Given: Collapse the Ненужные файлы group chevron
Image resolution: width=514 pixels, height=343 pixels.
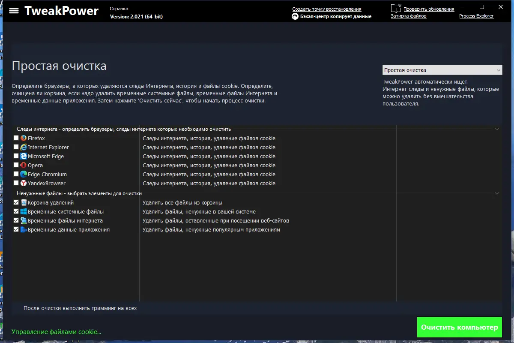Looking at the screenshot, I should tap(497, 193).
